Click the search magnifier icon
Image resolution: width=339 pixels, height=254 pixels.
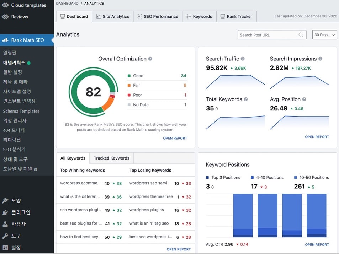point(301,35)
